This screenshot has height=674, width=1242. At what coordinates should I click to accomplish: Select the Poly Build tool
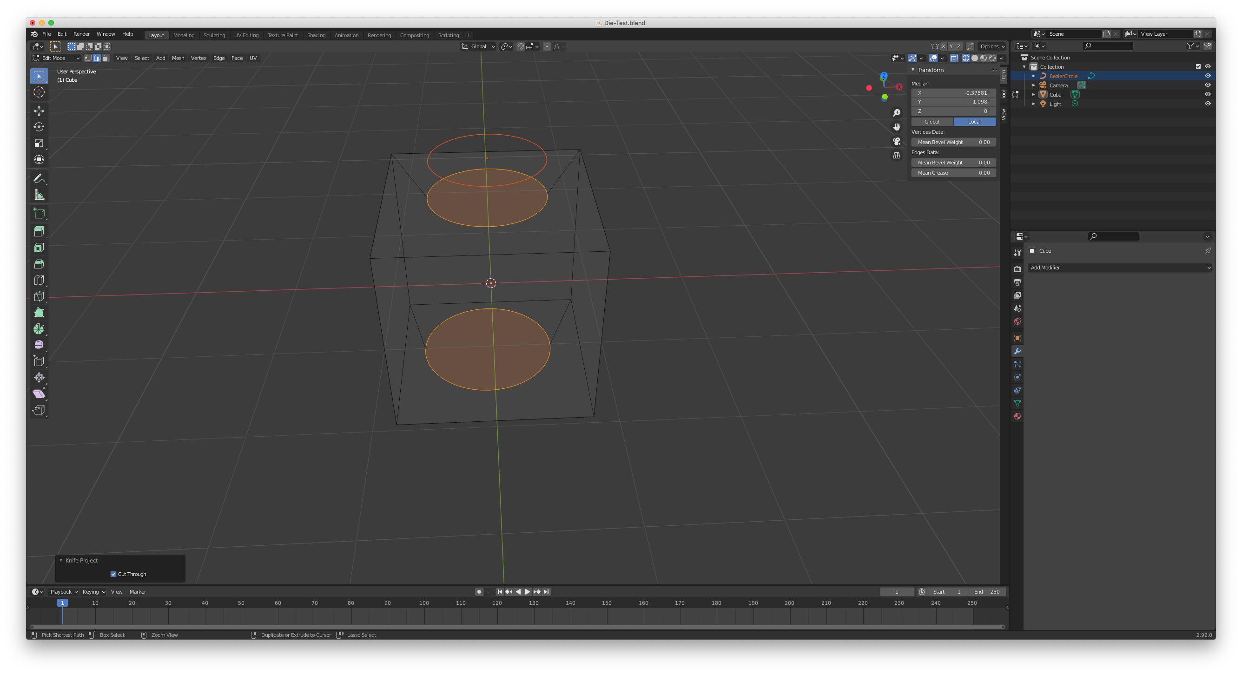(x=39, y=313)
